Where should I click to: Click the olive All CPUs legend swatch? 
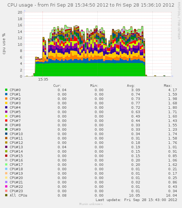pyautogui.click(x=6, y=195)
